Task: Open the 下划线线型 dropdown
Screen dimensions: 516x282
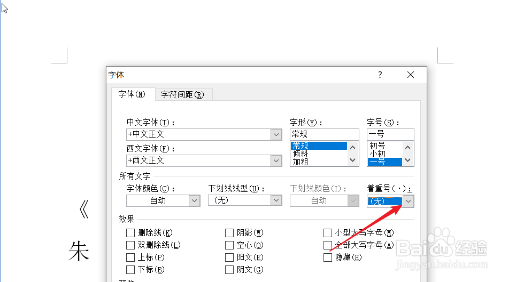Action: [x=276, y=201]
